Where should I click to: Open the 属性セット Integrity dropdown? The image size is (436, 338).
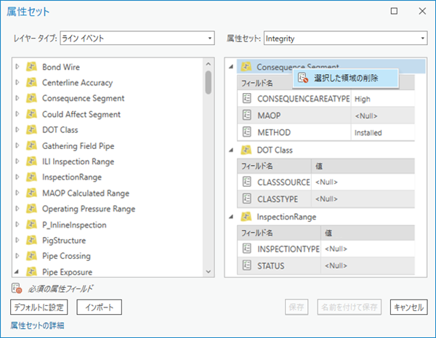click(x=345, y=38)
